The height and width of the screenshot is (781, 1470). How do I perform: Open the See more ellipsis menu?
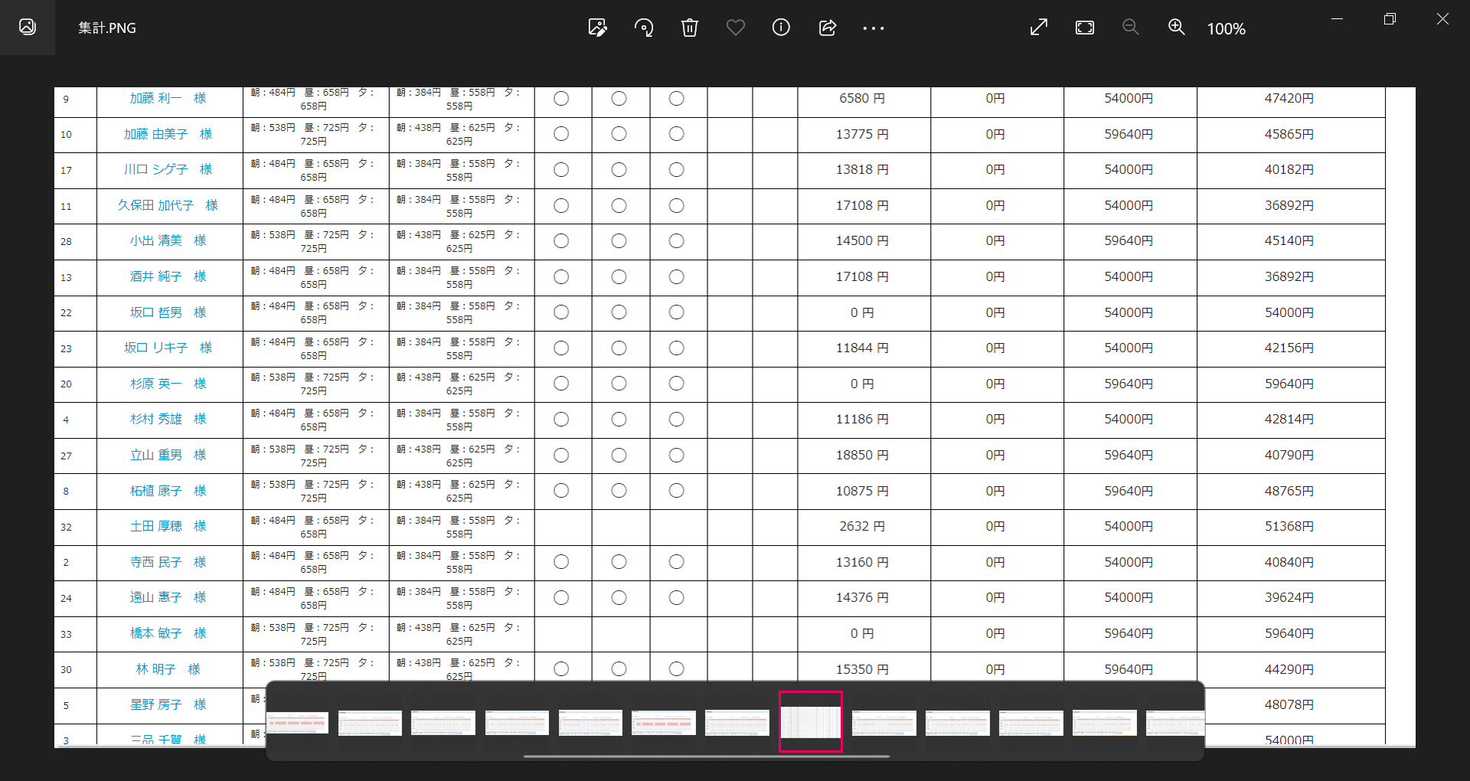(874, 28)
